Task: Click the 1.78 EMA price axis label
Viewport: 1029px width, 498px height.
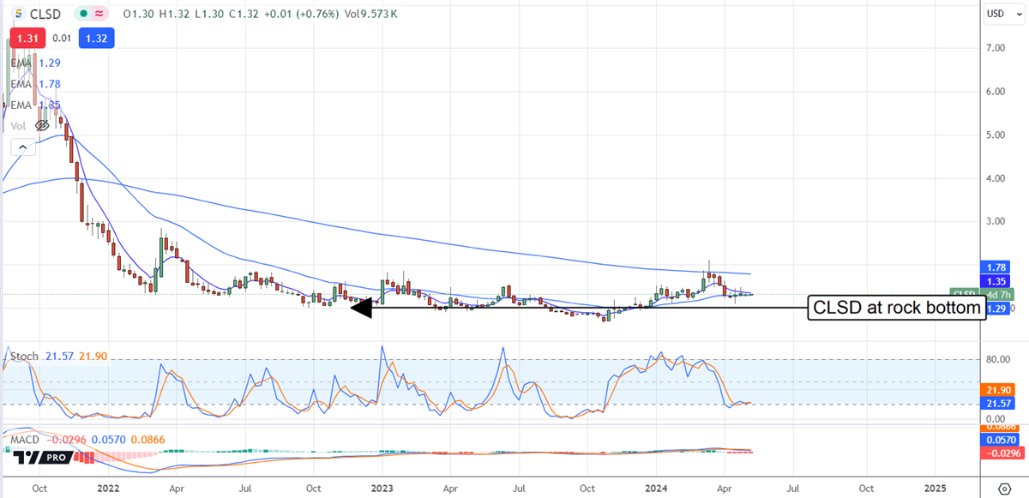Action: point(996,267)
